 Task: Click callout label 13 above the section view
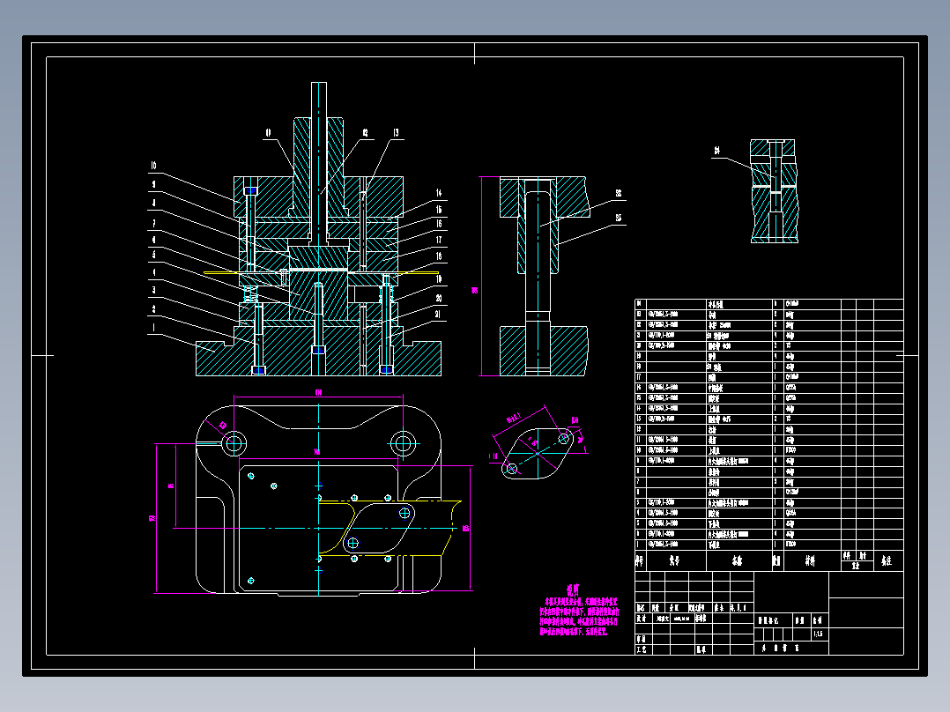(x=396, y=133)
